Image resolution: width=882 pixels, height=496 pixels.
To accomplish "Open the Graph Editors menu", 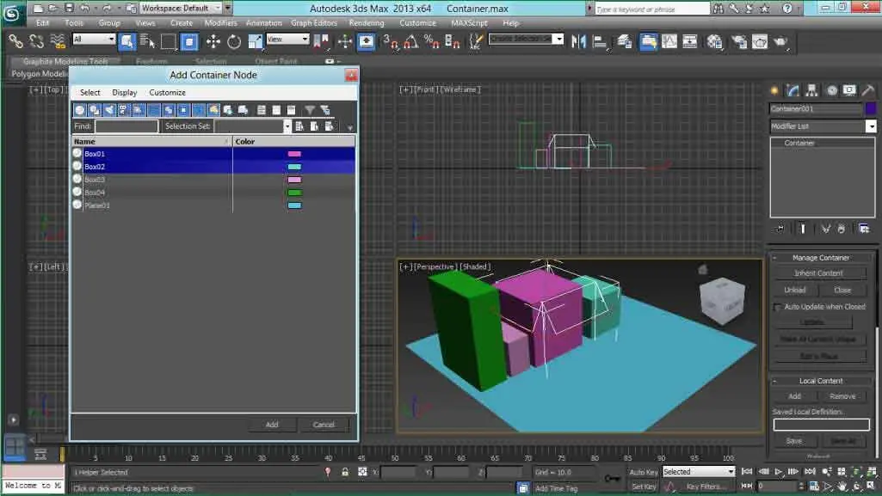I will pyautogui.click(x=314, y=23).
